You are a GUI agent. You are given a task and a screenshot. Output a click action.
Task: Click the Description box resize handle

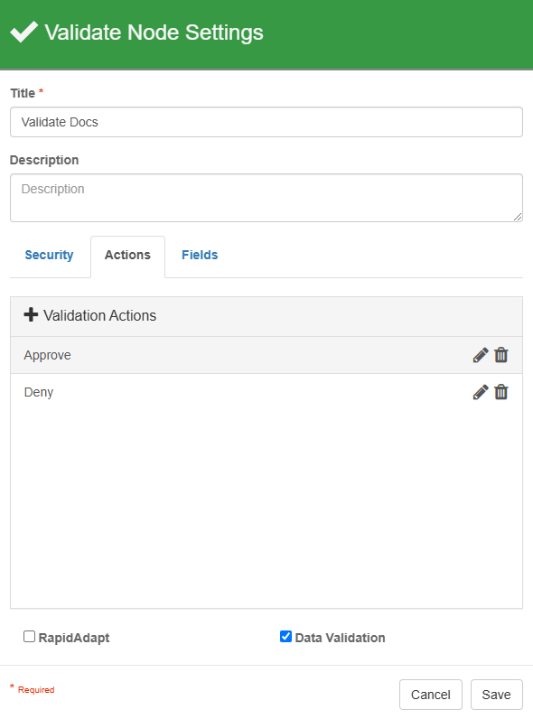pos(518,217)
